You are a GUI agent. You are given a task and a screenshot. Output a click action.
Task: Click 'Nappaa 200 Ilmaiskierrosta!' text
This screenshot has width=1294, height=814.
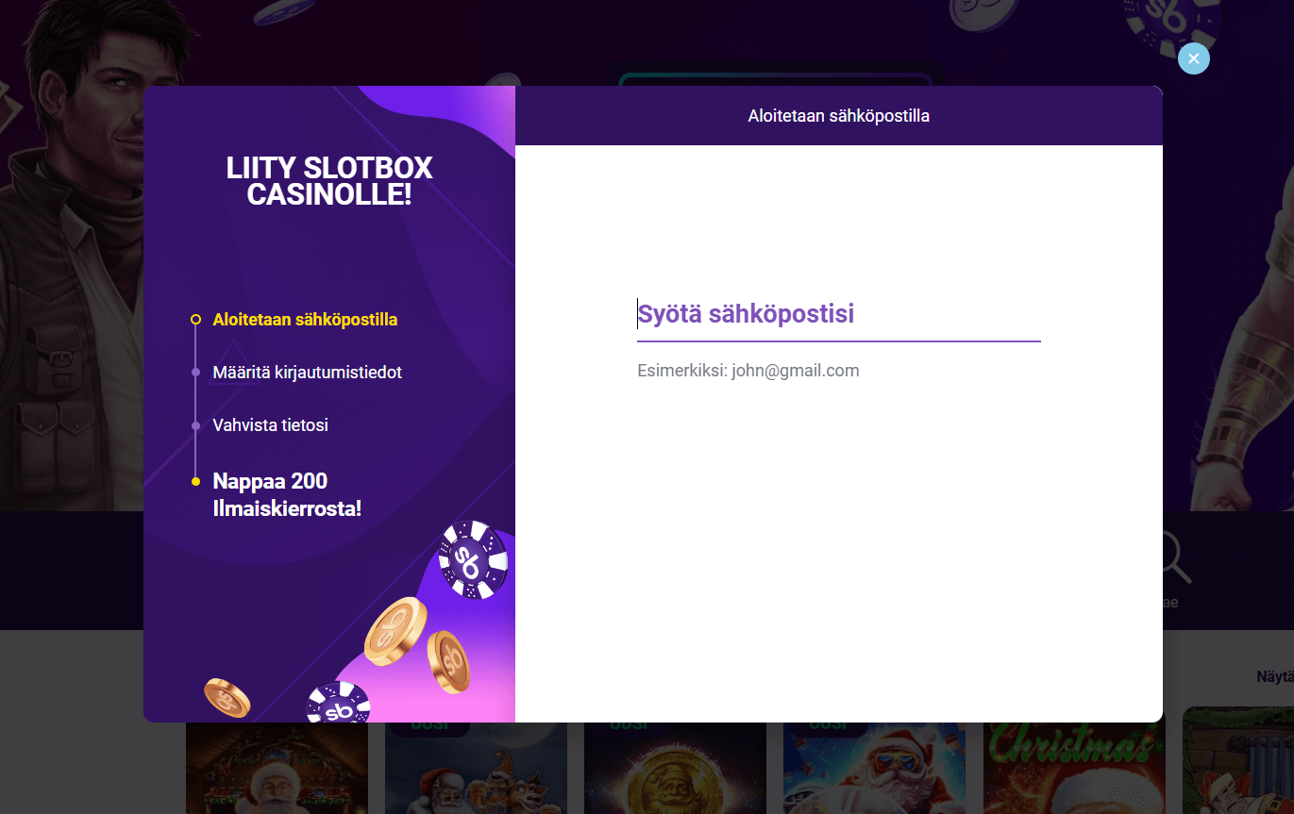click(287, 495)
